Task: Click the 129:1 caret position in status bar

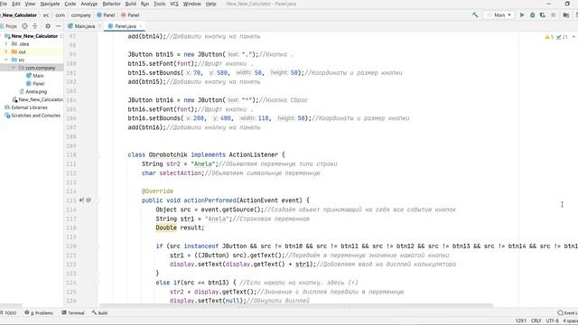Action: pos(520,321)
